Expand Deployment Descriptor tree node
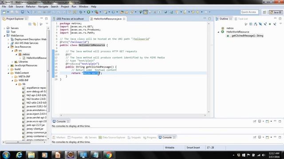 pyautogui.click(x=8, y=39)
